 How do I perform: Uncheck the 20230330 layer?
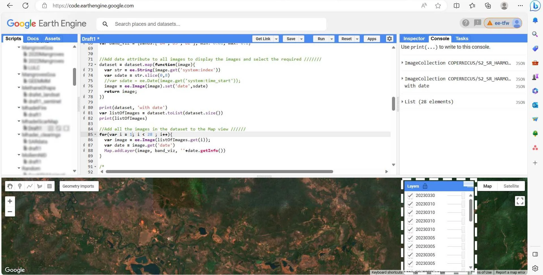(410, 195)
